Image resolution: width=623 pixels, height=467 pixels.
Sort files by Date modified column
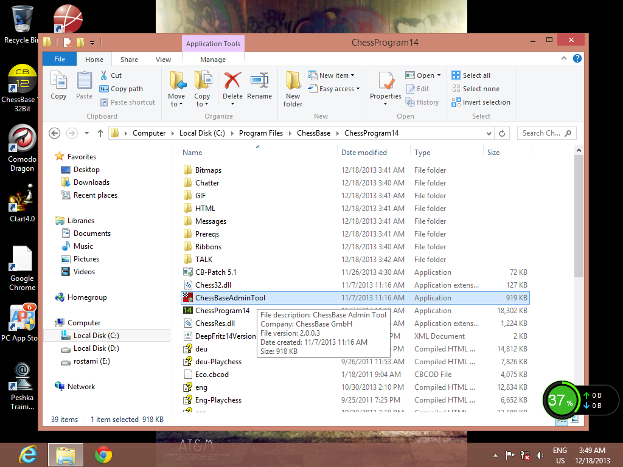(x=364, y=153)
